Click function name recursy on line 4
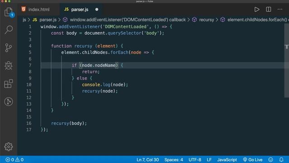The height and width of the screenshot is (163, 289). [x=83, y=46]
